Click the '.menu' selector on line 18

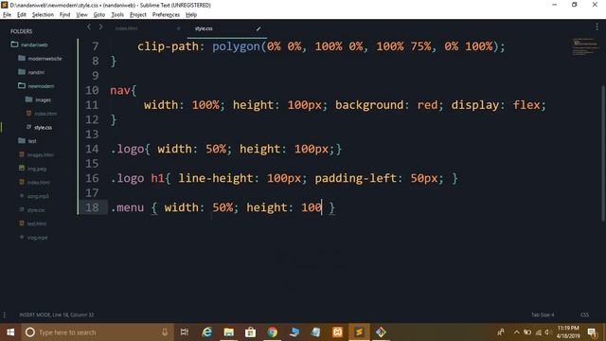point(127,207)
